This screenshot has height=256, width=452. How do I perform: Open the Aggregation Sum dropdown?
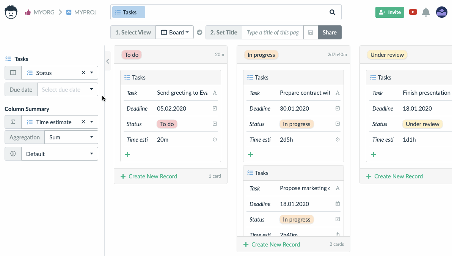[x=71, y=137]
